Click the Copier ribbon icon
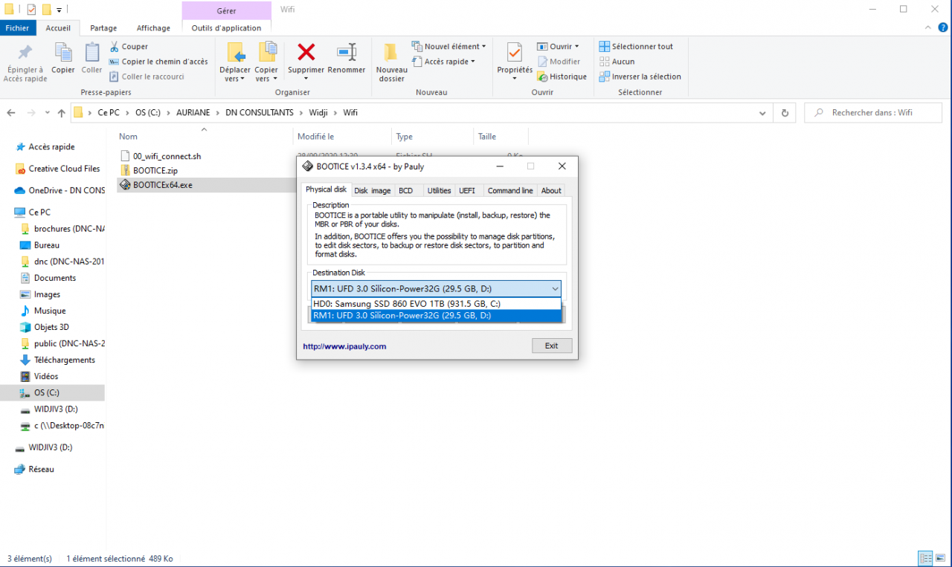 coord(63,59)
